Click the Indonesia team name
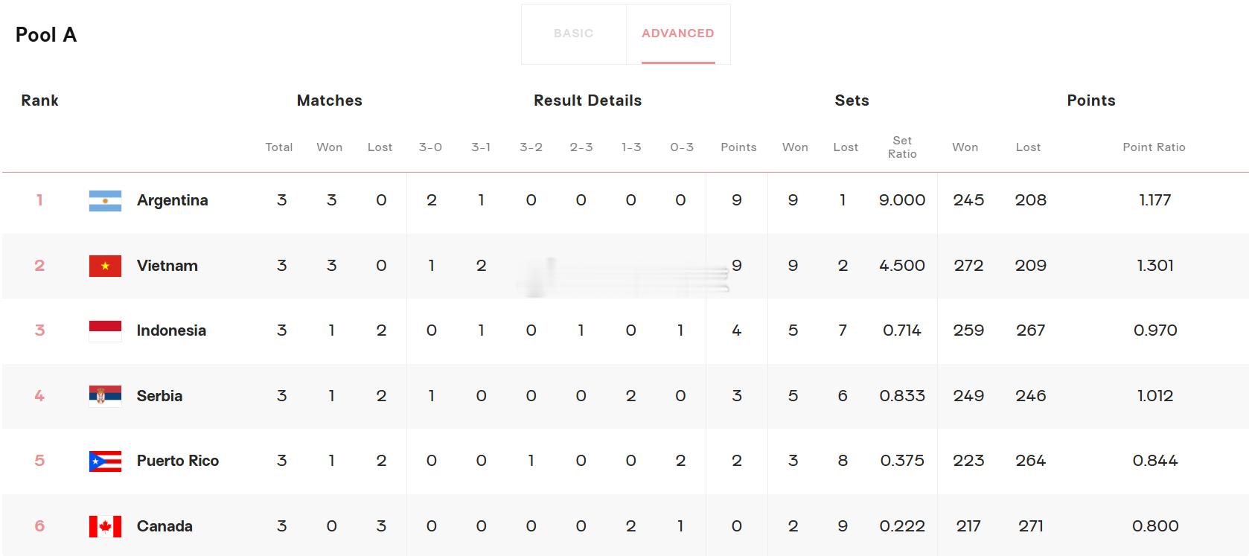 170,330
